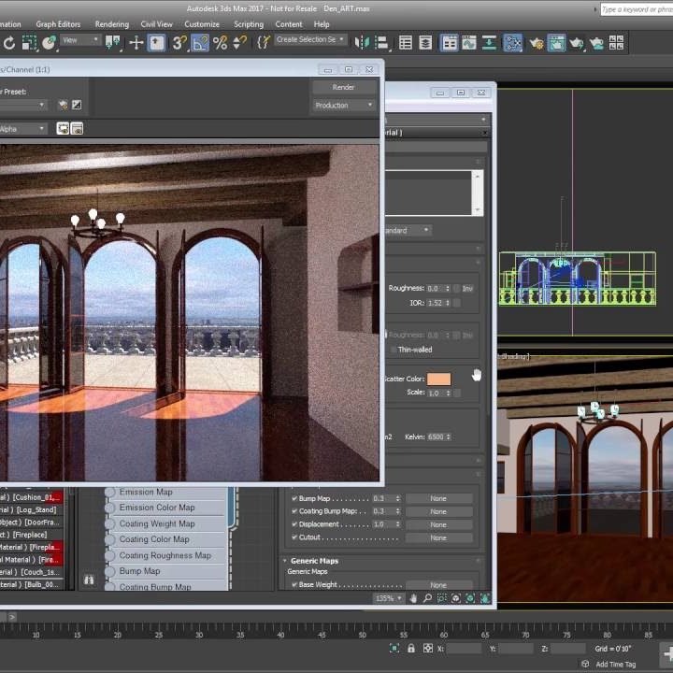The height and width of the screenshot is (673, 673).
Task: Click the Angle Snap toggle icon
Action: point(200,42)
